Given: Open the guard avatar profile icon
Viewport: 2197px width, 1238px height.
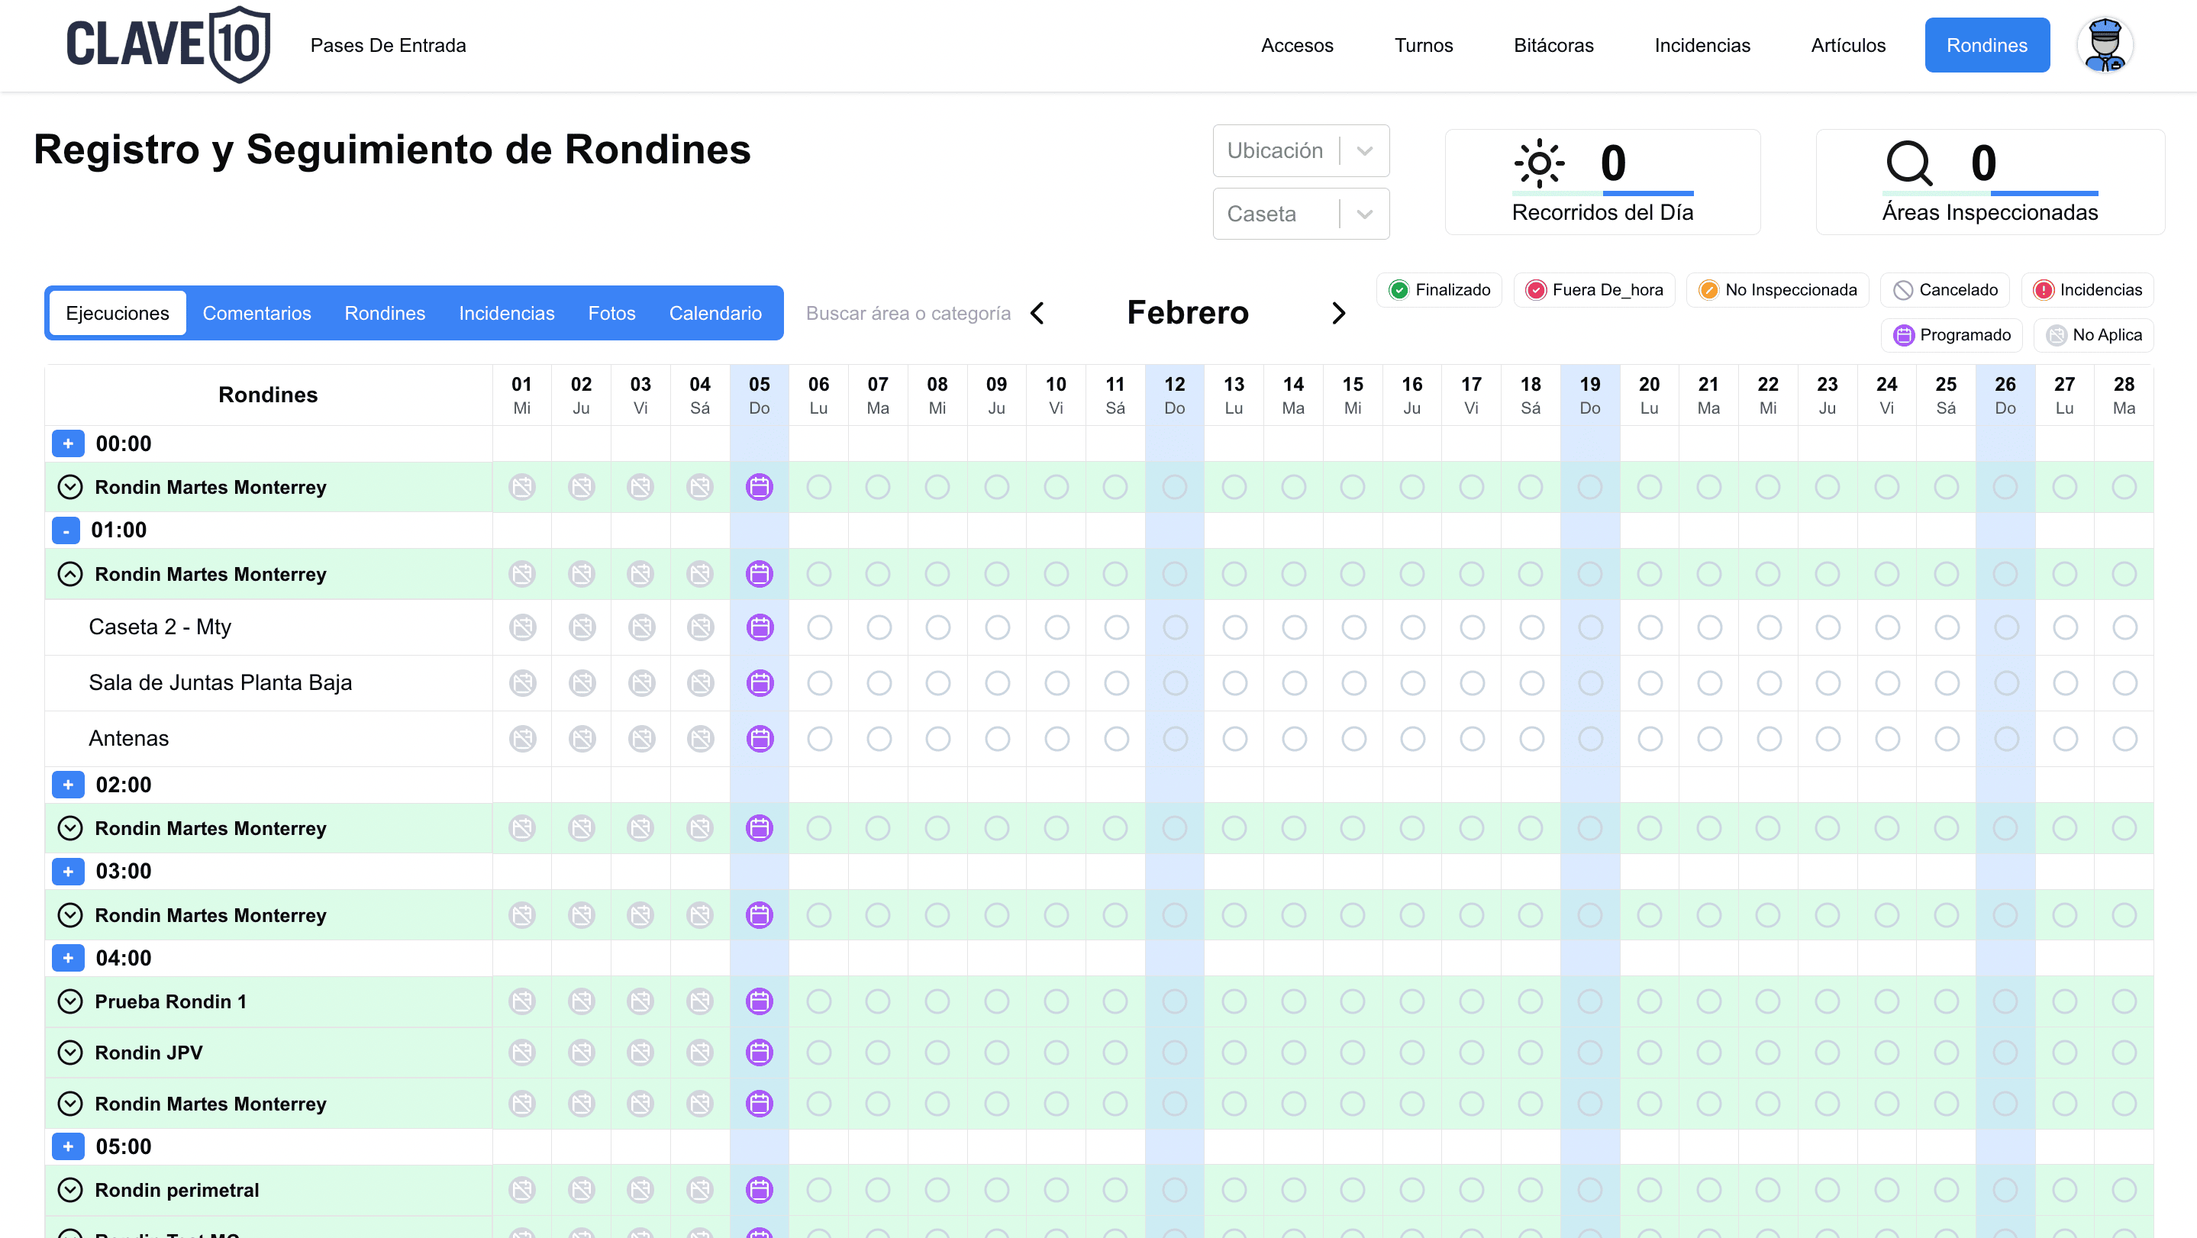Looking at the screenshot, I should point(2104,45).
